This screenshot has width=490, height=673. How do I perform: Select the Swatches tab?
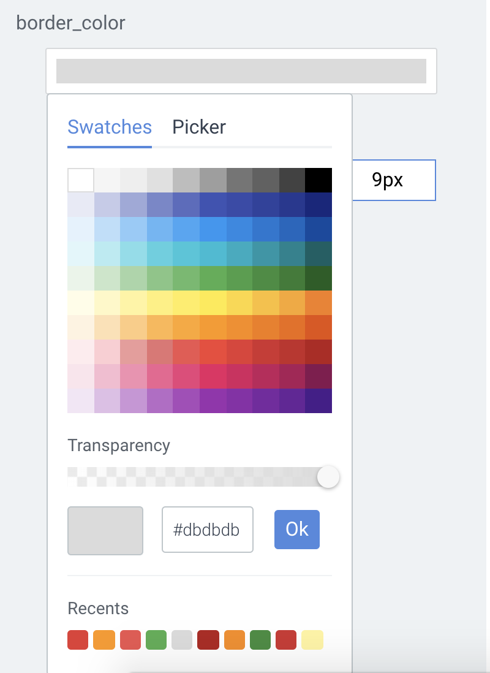110,127
